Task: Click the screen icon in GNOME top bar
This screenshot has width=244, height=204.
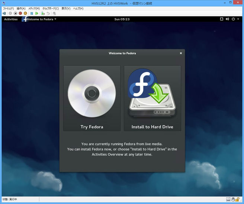Action: tap(222, 19)
